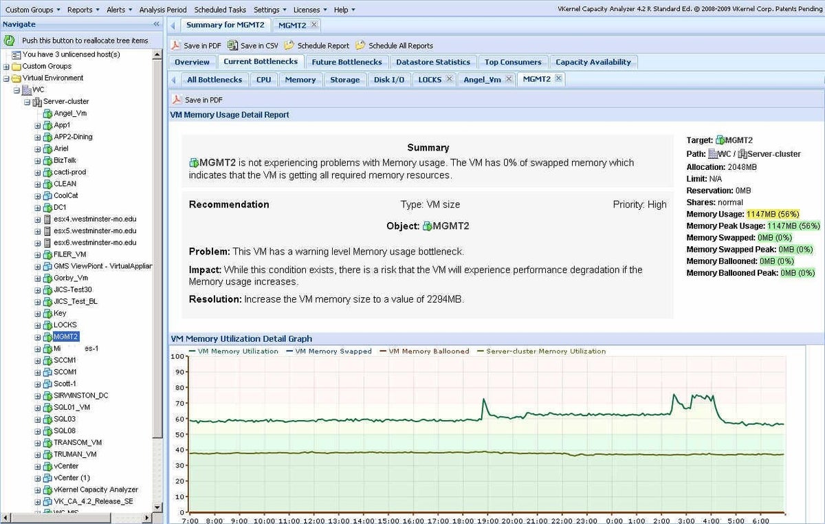825x524 pixels.
Task: Click the Key VM icon in the tree
Action: click(47, 313)
